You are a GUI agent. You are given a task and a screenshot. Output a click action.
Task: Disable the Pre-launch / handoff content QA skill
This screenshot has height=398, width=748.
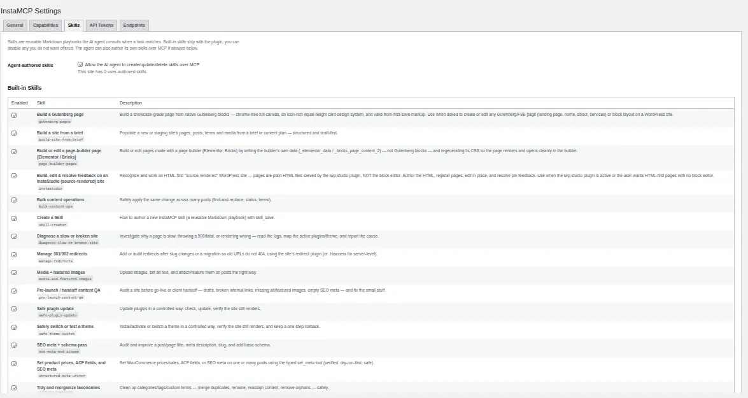14,290
